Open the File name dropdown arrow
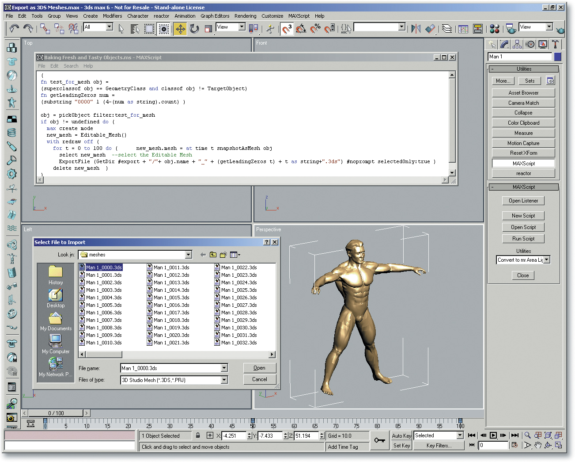The width and height of the screenshot is (575, 462). coord(224,368)
